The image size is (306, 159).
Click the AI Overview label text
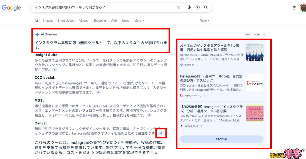[49, 34]
